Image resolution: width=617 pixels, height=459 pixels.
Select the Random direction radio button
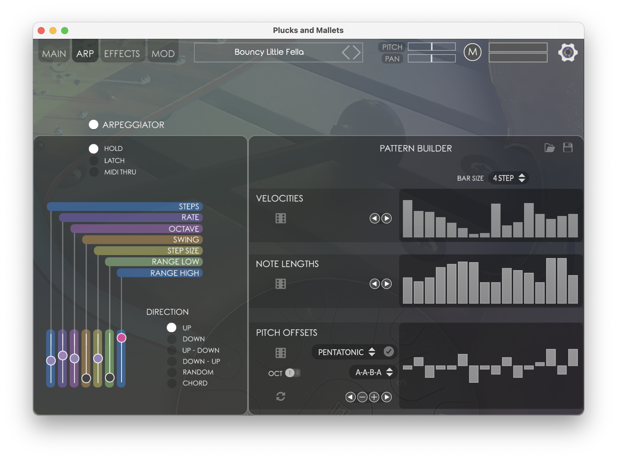click(172, 372)
